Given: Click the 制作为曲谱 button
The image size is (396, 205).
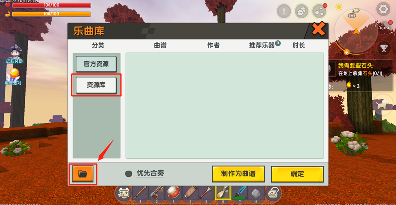Looking at the screenshot, I should [238, 173].
